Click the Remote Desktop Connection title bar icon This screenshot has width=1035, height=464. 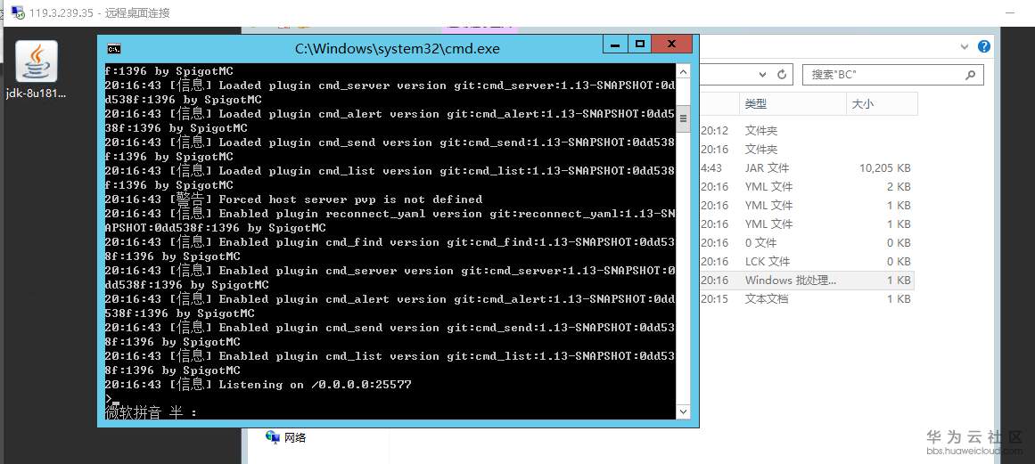click(x=19, y=12)
